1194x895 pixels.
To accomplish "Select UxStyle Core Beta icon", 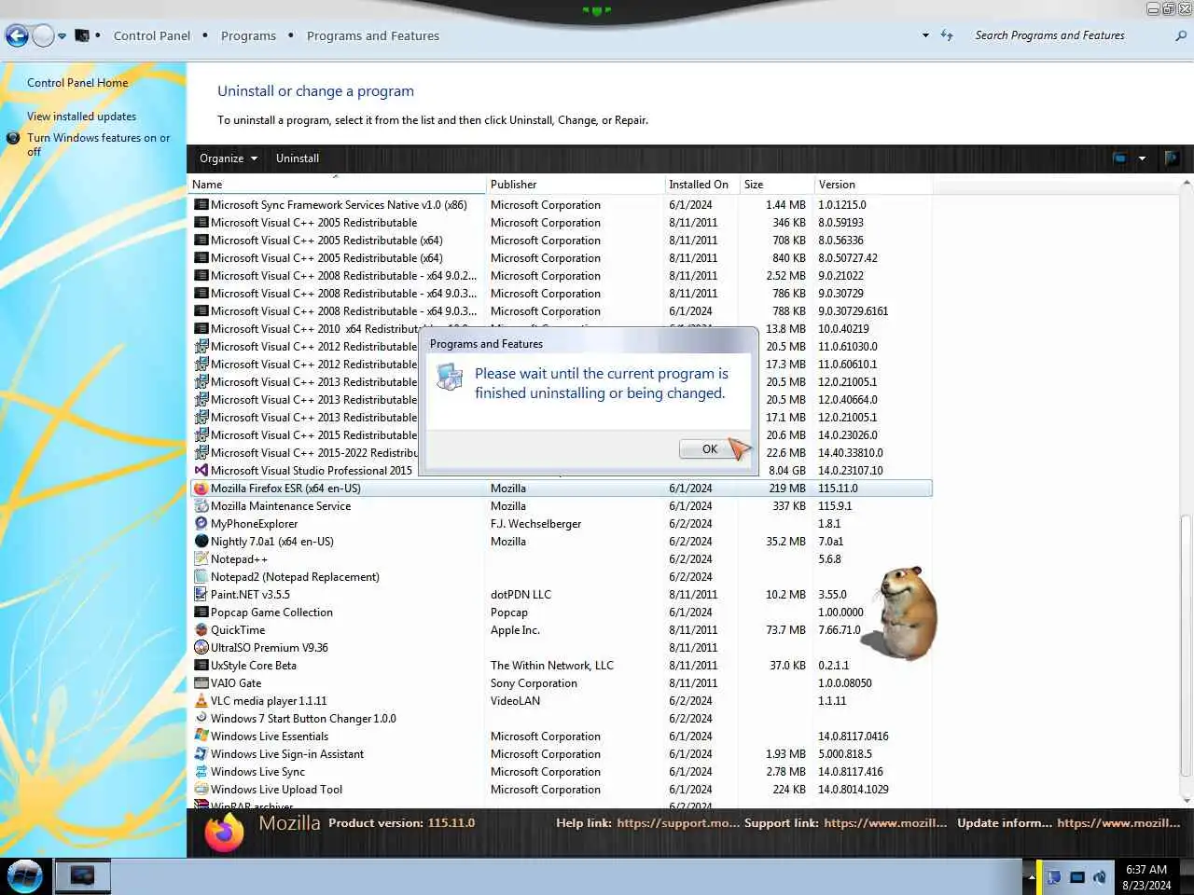I will tap(201, 666).
